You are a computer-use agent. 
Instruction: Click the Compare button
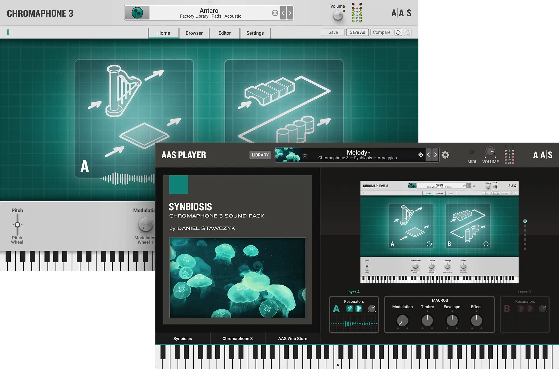[382, 32]
